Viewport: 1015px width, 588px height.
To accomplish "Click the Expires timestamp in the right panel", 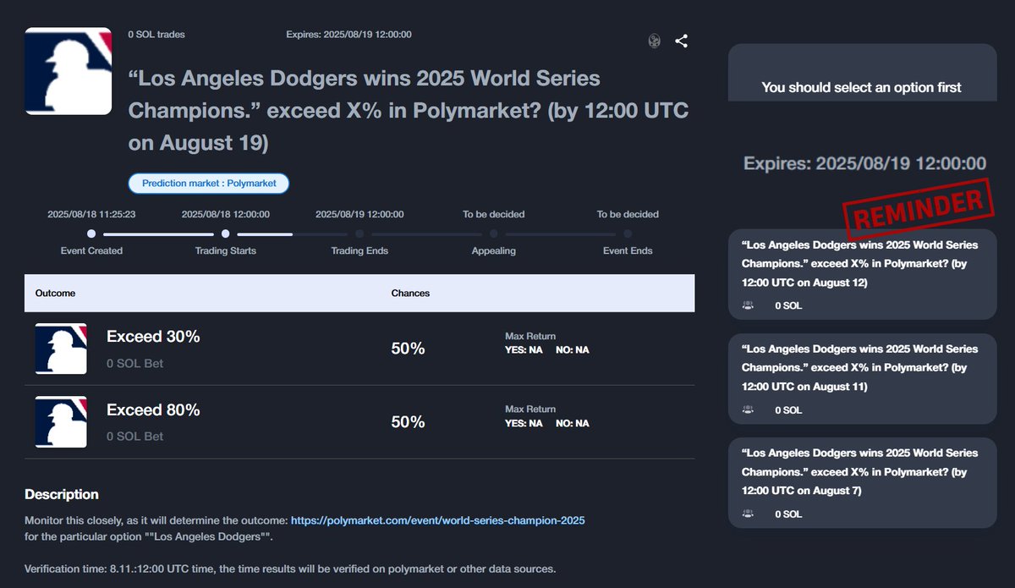I will tap(864, 163).
